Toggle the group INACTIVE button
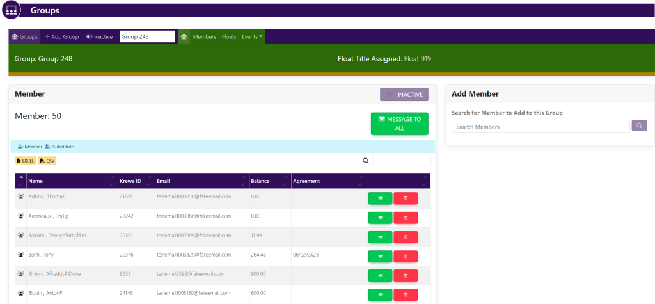Image resolution: width=655 pixels, height=304 pixels. click(x=404, y=95)
